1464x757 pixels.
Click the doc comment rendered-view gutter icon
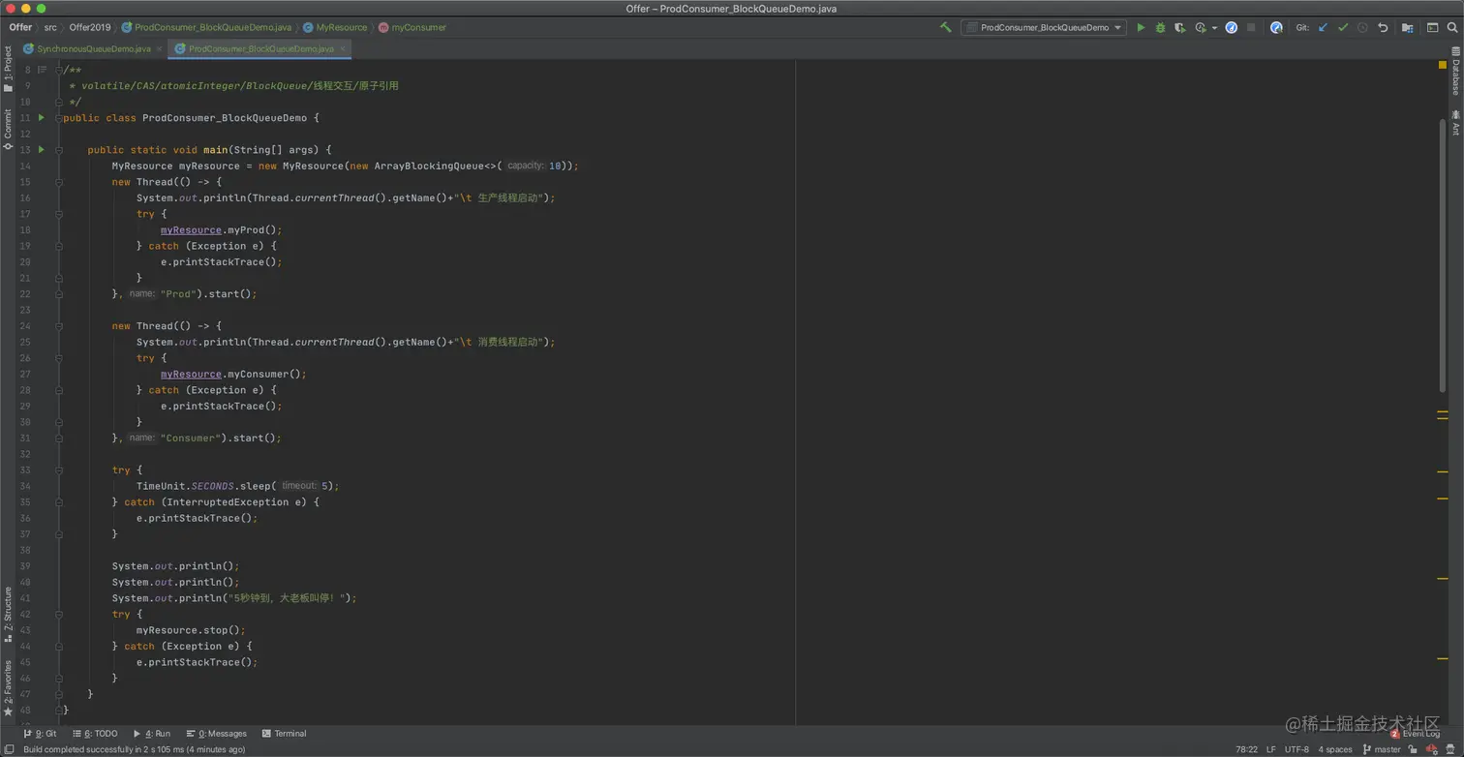[x=42, y=70]
